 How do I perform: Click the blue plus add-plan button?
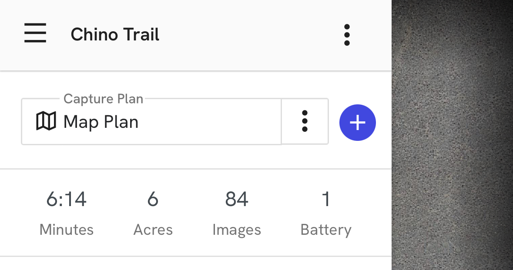point(358,123)
